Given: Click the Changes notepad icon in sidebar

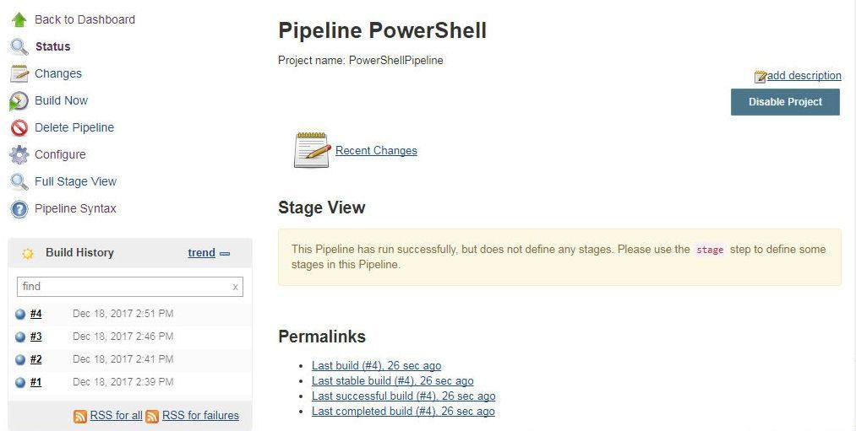Looking at the screenshot, I should (19, 73).
